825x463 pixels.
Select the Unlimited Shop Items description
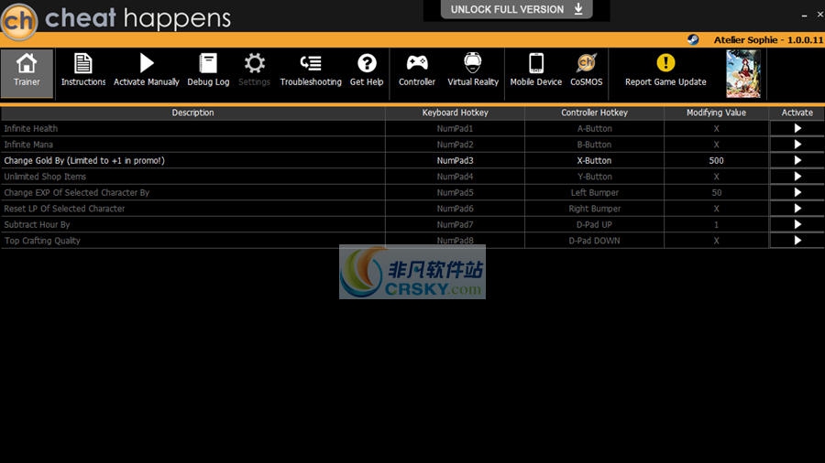click(193, 177)
